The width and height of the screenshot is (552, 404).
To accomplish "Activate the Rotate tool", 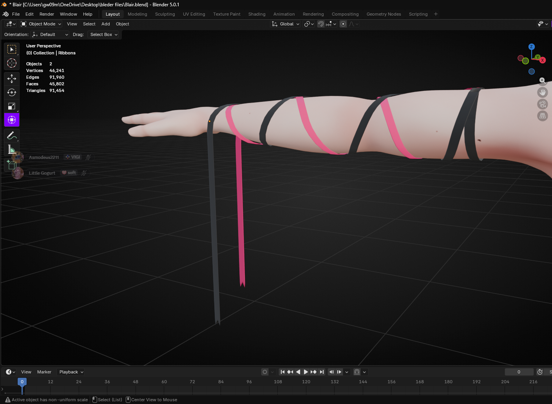I will point(12,92).
